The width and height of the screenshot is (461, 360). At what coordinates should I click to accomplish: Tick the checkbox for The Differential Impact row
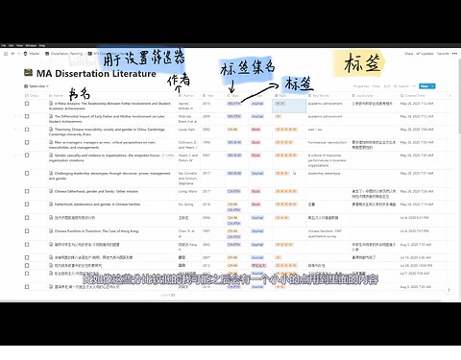[27, 116]
